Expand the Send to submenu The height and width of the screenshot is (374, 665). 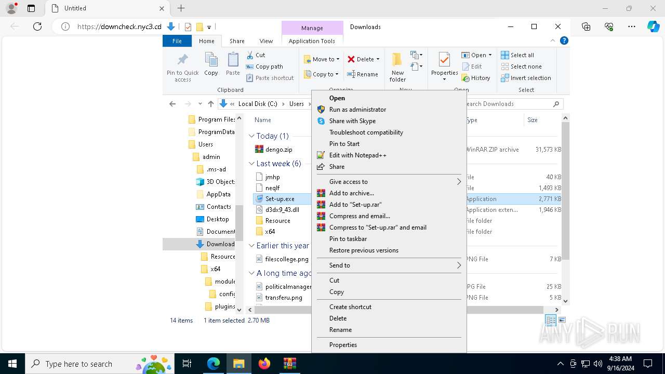pos(389,265)
